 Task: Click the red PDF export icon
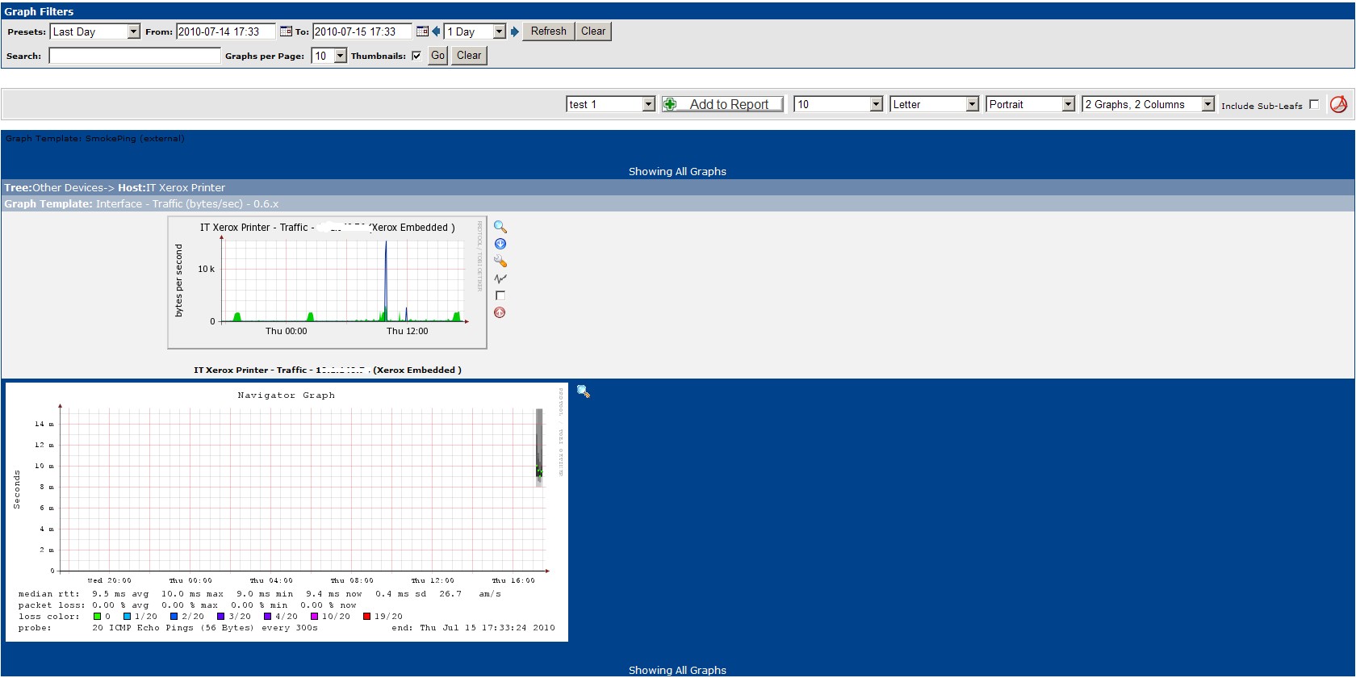1338,104
